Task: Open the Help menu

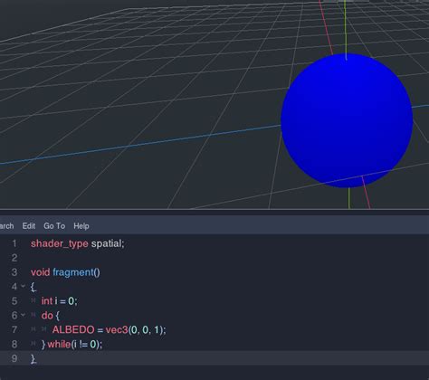Action: (x=81, y=226)
